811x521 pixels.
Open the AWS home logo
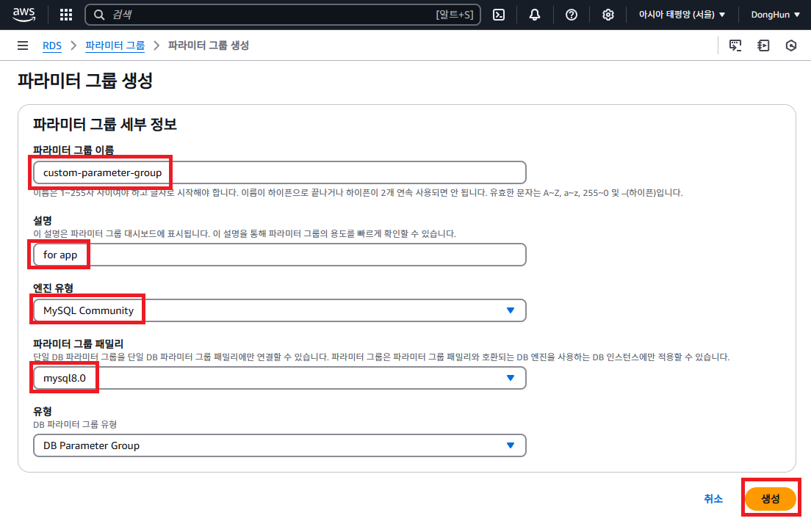tap(24, 15)
